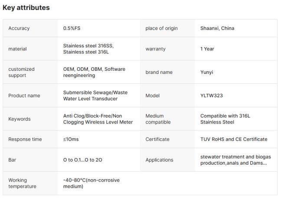Select the customized support label cell

point(22,72)
